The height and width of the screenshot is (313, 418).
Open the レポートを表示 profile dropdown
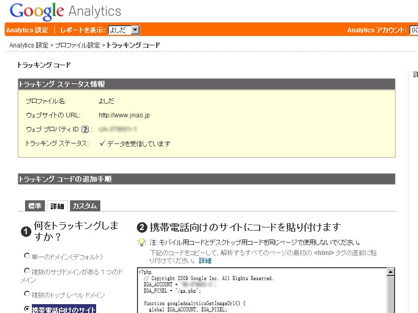pos(124,30)
